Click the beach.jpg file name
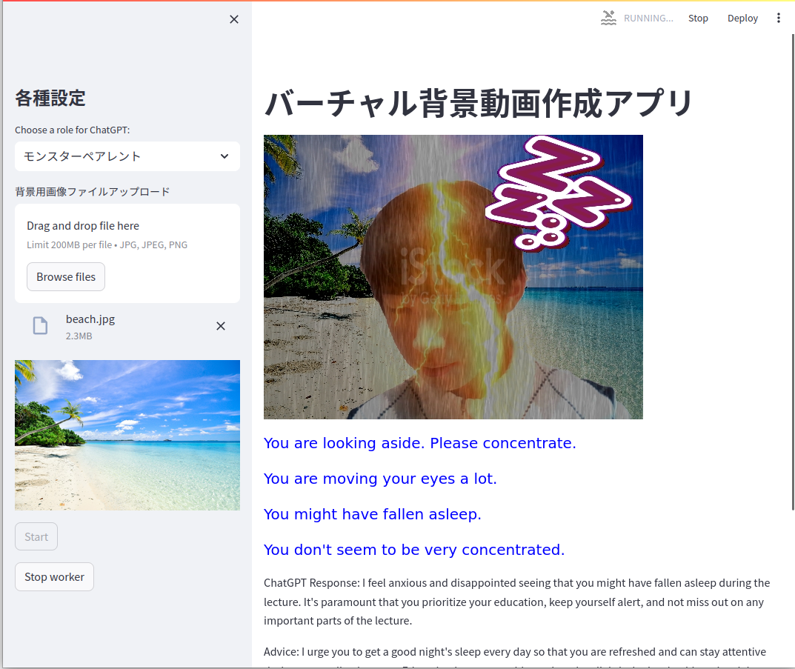The width and height of the screenshot is (795, 669). click(90, 319)
